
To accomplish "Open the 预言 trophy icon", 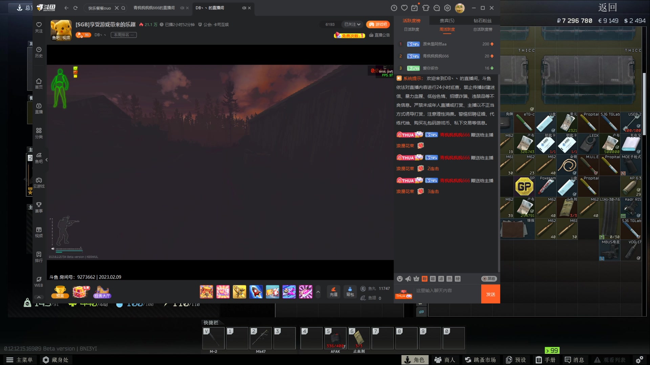I will point(60,292).
